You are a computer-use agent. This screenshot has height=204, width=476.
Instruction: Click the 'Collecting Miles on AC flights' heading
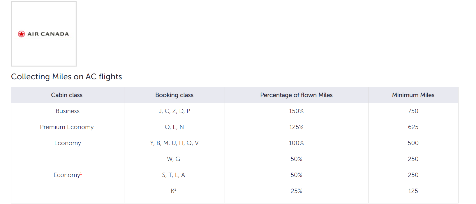pyautogui.click(x=66, y=77)
